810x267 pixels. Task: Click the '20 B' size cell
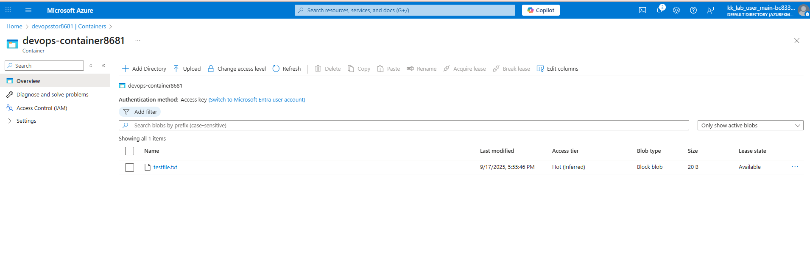click(x=693, y=167)
